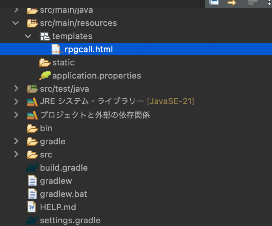The width and height of the screenshot is (272, 226).
Task: Click the src/main/resources source folder icon
Action: 33,23
